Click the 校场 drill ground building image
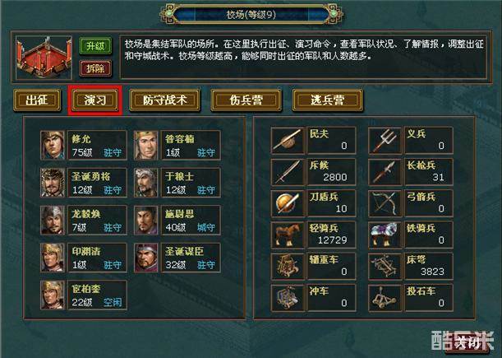 (44, 58)
